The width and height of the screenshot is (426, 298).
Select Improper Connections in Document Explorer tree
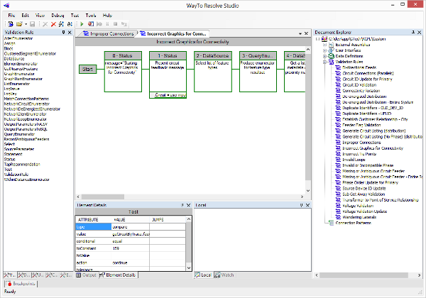tap(361, 143)
